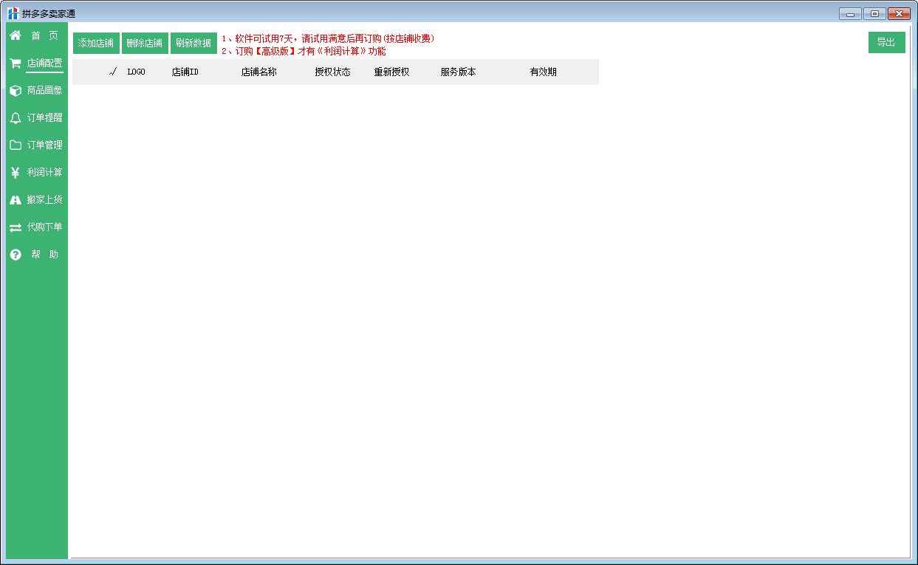Click the red 软件可试用7天 notice line

pyautogui.click(x=328, y=39)
